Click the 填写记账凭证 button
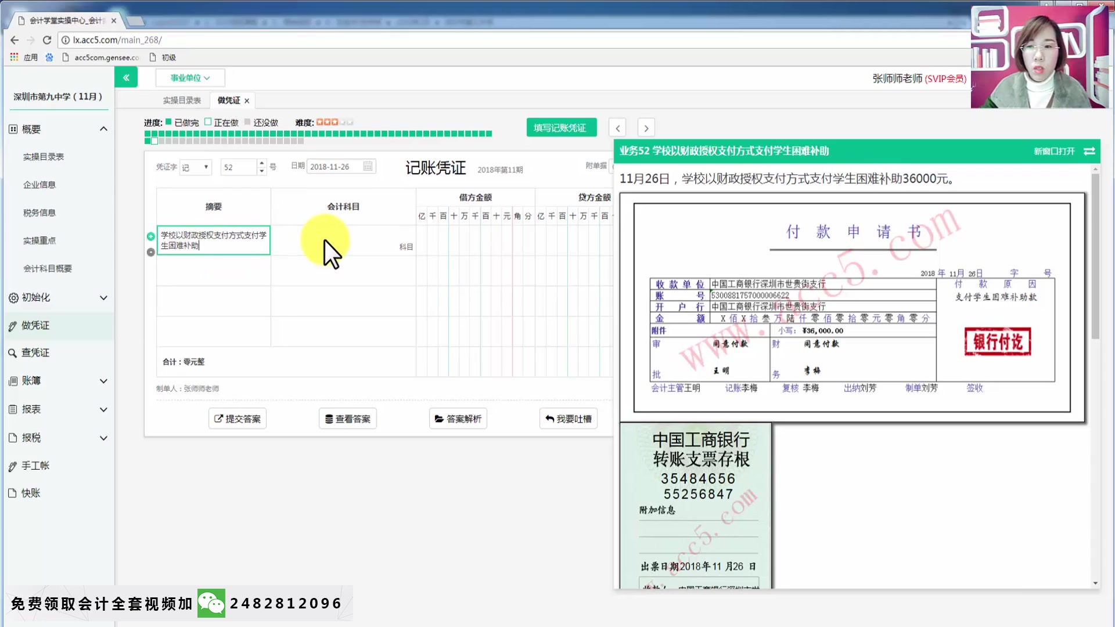The height and width of the screenshot is (627, 1115). tap(561, 127)
